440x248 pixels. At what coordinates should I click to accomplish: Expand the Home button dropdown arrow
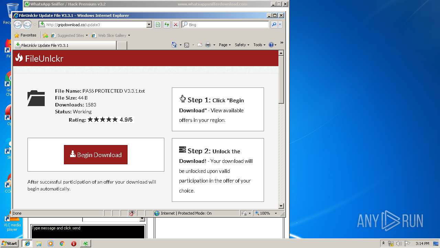click(x=180, y=45)
